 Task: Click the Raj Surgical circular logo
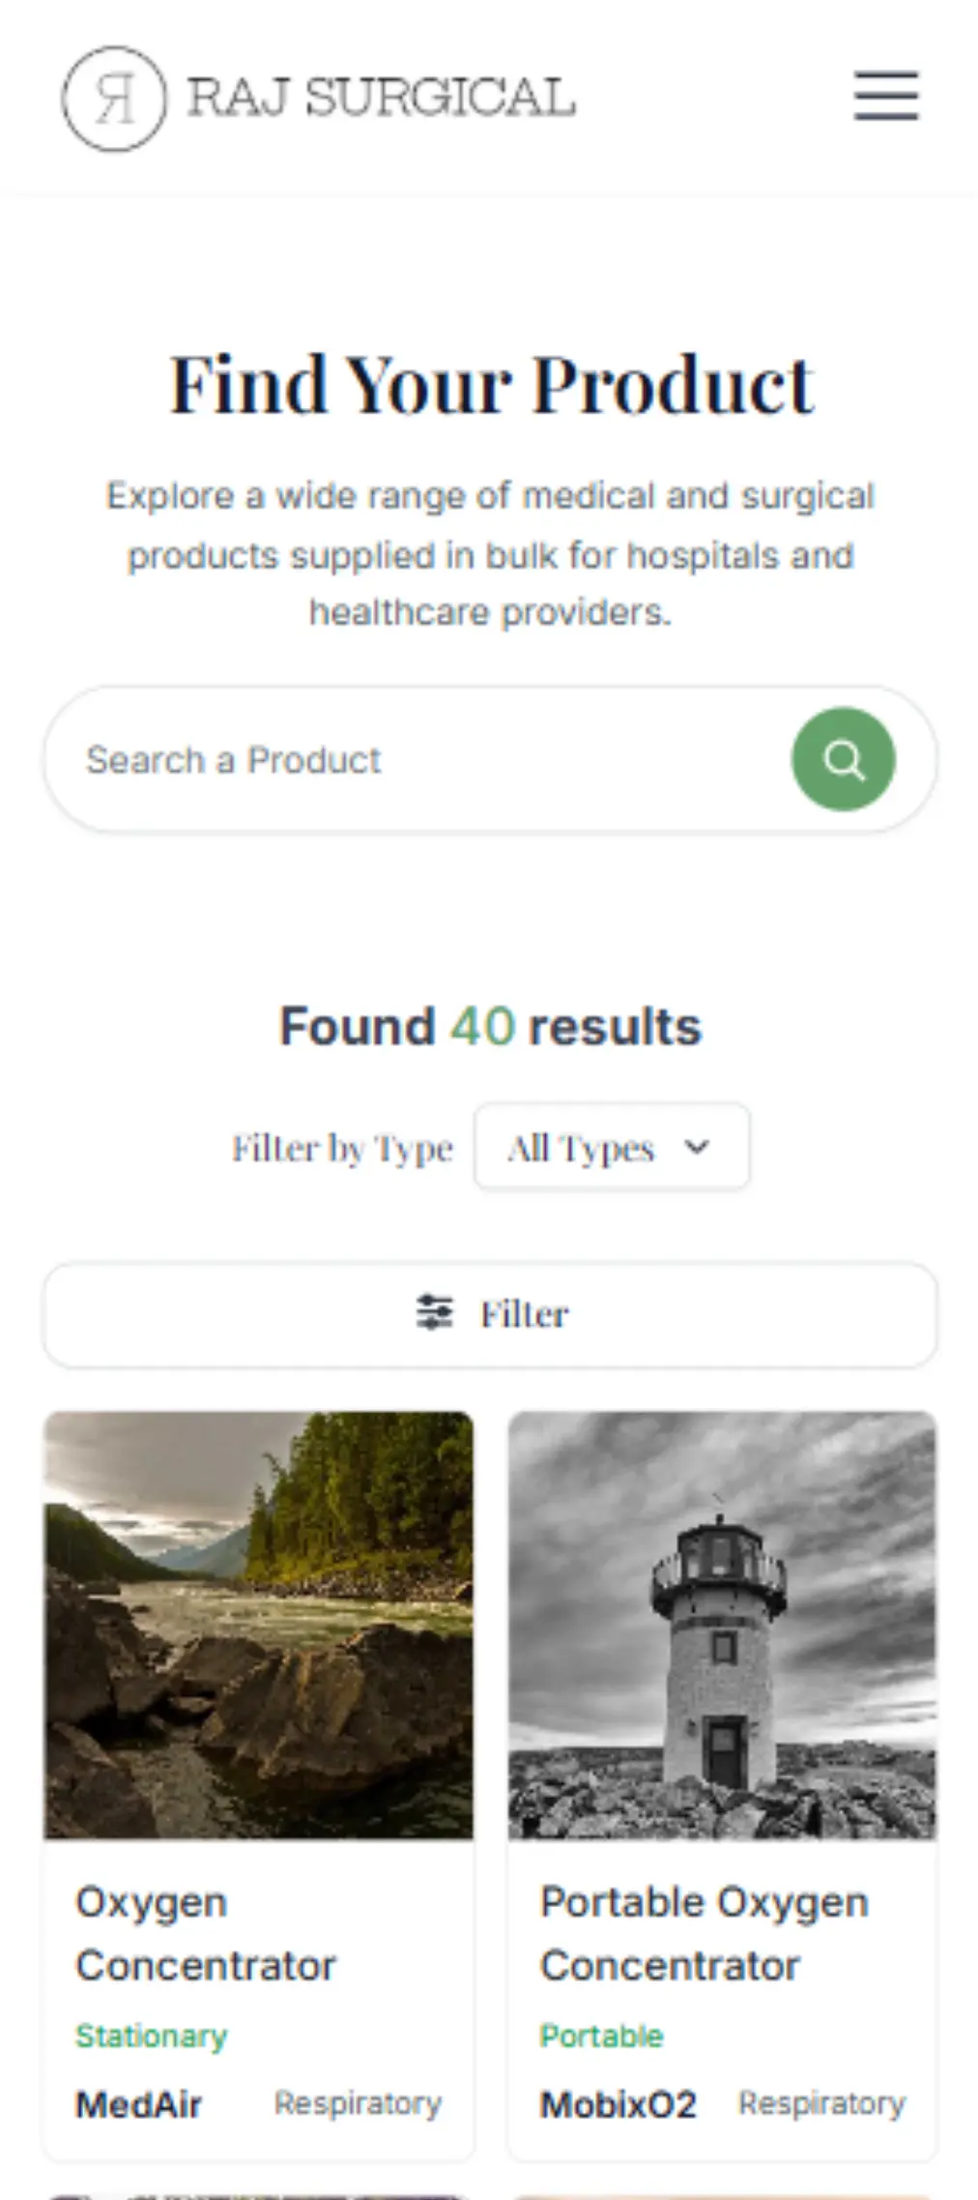[x=114, y=99]
